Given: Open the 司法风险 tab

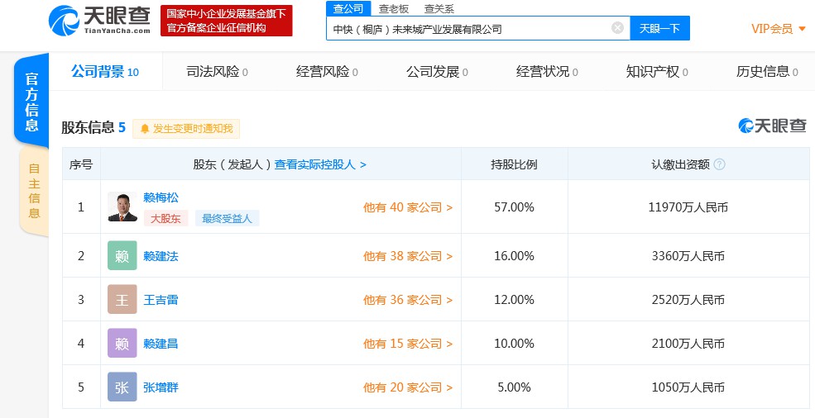Looking at the screenshot, I should (x=218, y=72).
